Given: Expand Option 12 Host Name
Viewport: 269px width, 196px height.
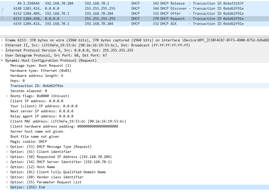Looking at the screenshot, I should pos(7,167).
